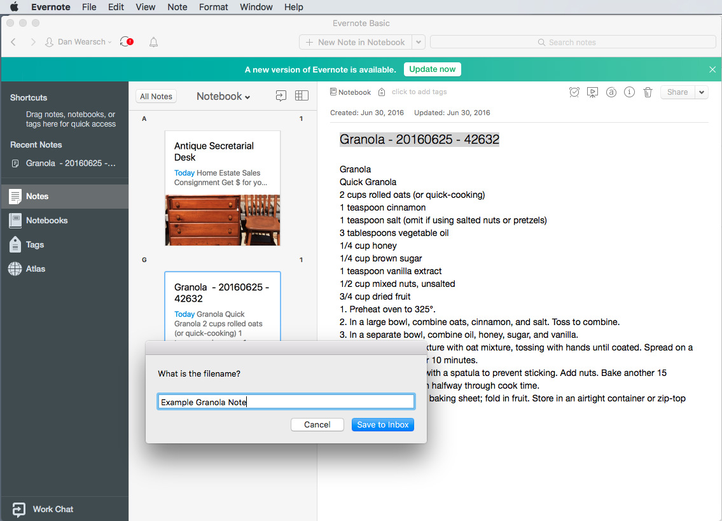
Task: Focus the Search notes field
Action: tap(573, 42)
